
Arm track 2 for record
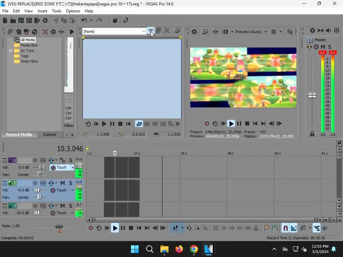[35, 183]
